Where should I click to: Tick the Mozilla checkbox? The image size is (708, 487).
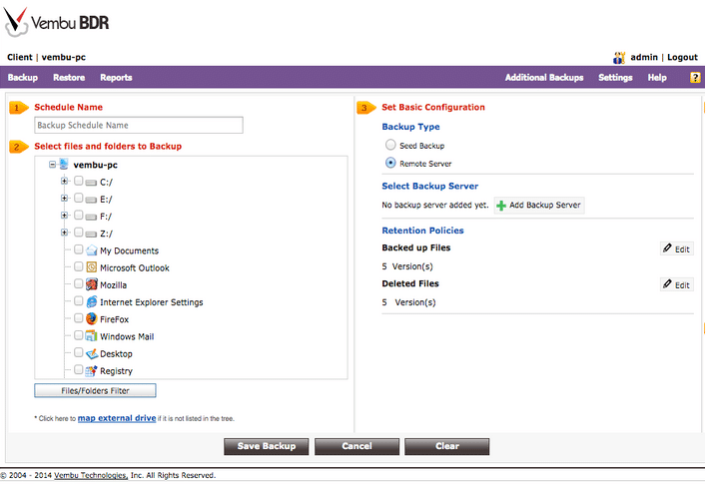[x=79, y=283]
